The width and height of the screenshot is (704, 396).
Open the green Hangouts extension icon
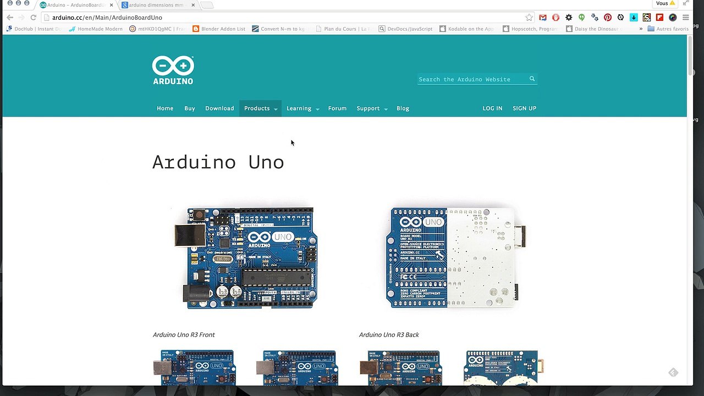click(581, 18)
